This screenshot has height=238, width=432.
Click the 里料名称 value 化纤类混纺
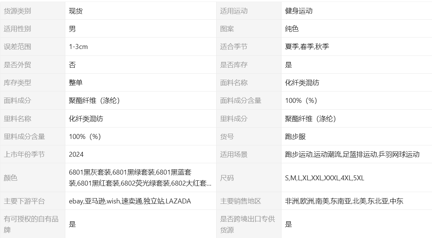pos(86,119)
